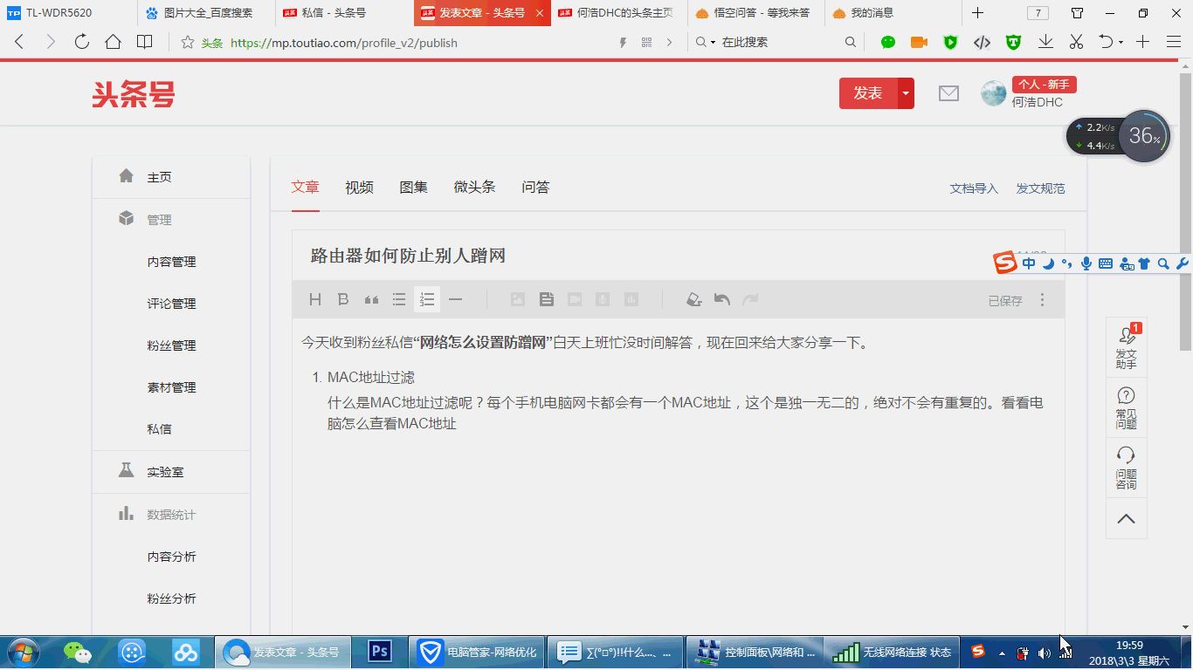This screenshot has width=1193, height=670.
Task: Toggle bold formatting in editor toolbar
Action: point(343,299)
